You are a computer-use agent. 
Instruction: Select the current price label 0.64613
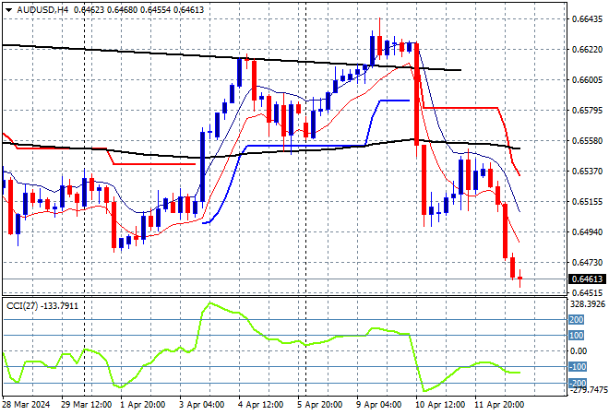point(587,279)
